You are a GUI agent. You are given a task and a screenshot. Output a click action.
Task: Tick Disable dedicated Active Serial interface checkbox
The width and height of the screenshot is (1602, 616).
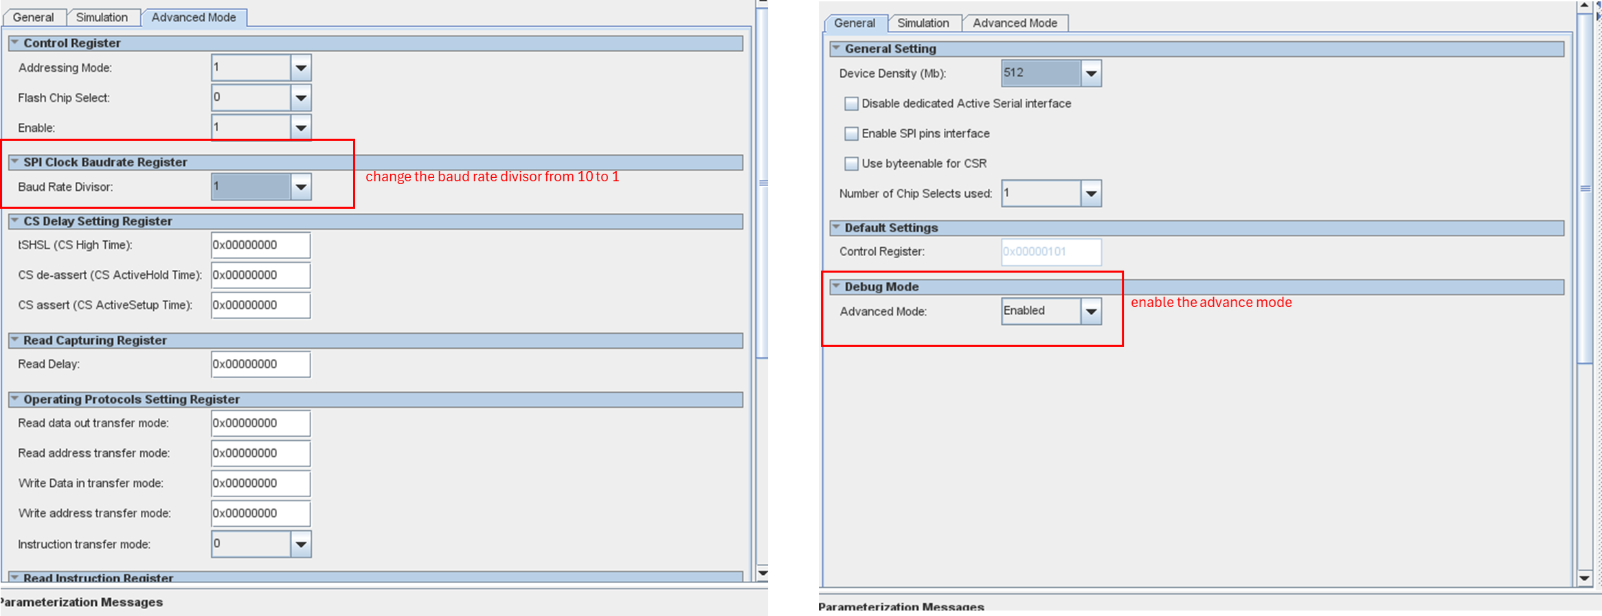click(852, 104)
